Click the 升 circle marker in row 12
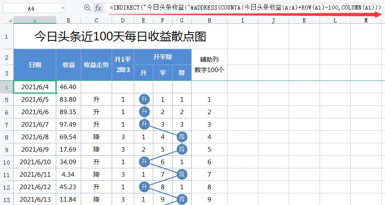The width and height of the screenshot is (385, 205). pyautogui.click(x=144, y=187)
